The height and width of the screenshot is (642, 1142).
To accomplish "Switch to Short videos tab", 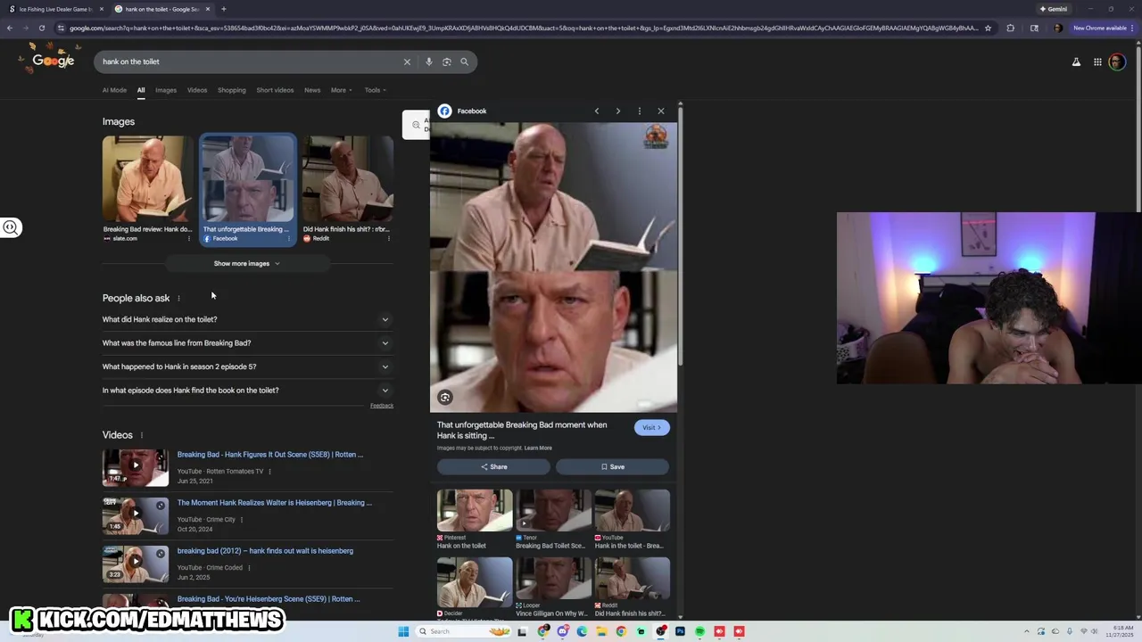I will [x=275, y=90].
